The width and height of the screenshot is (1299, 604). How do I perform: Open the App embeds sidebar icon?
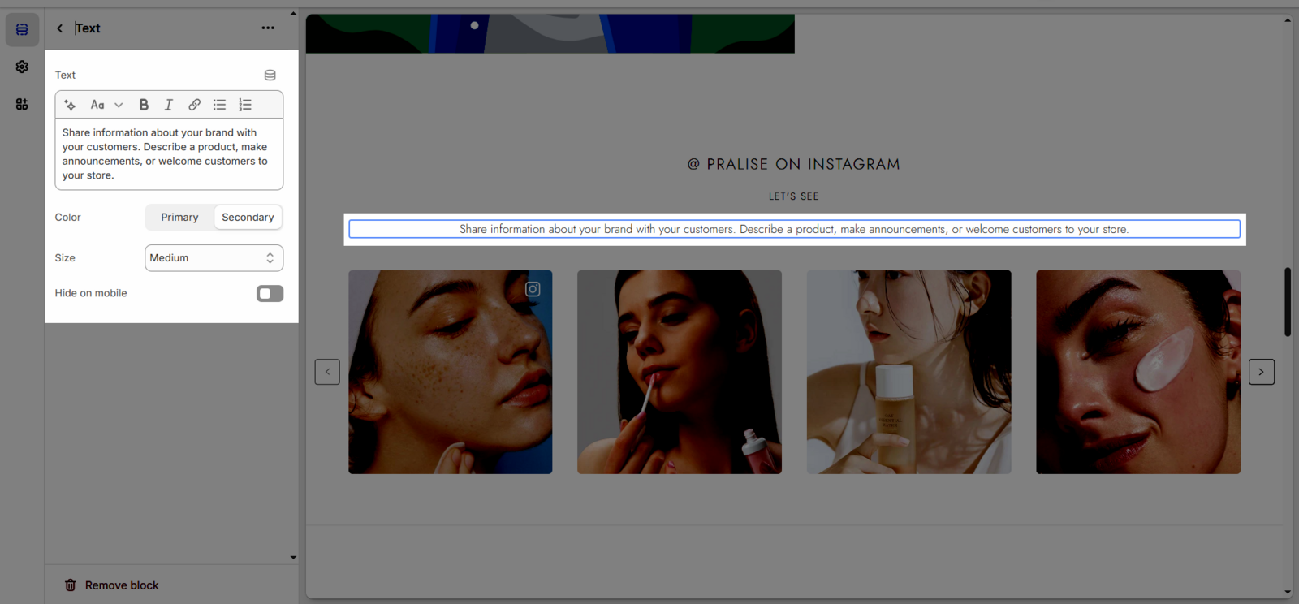22,104
